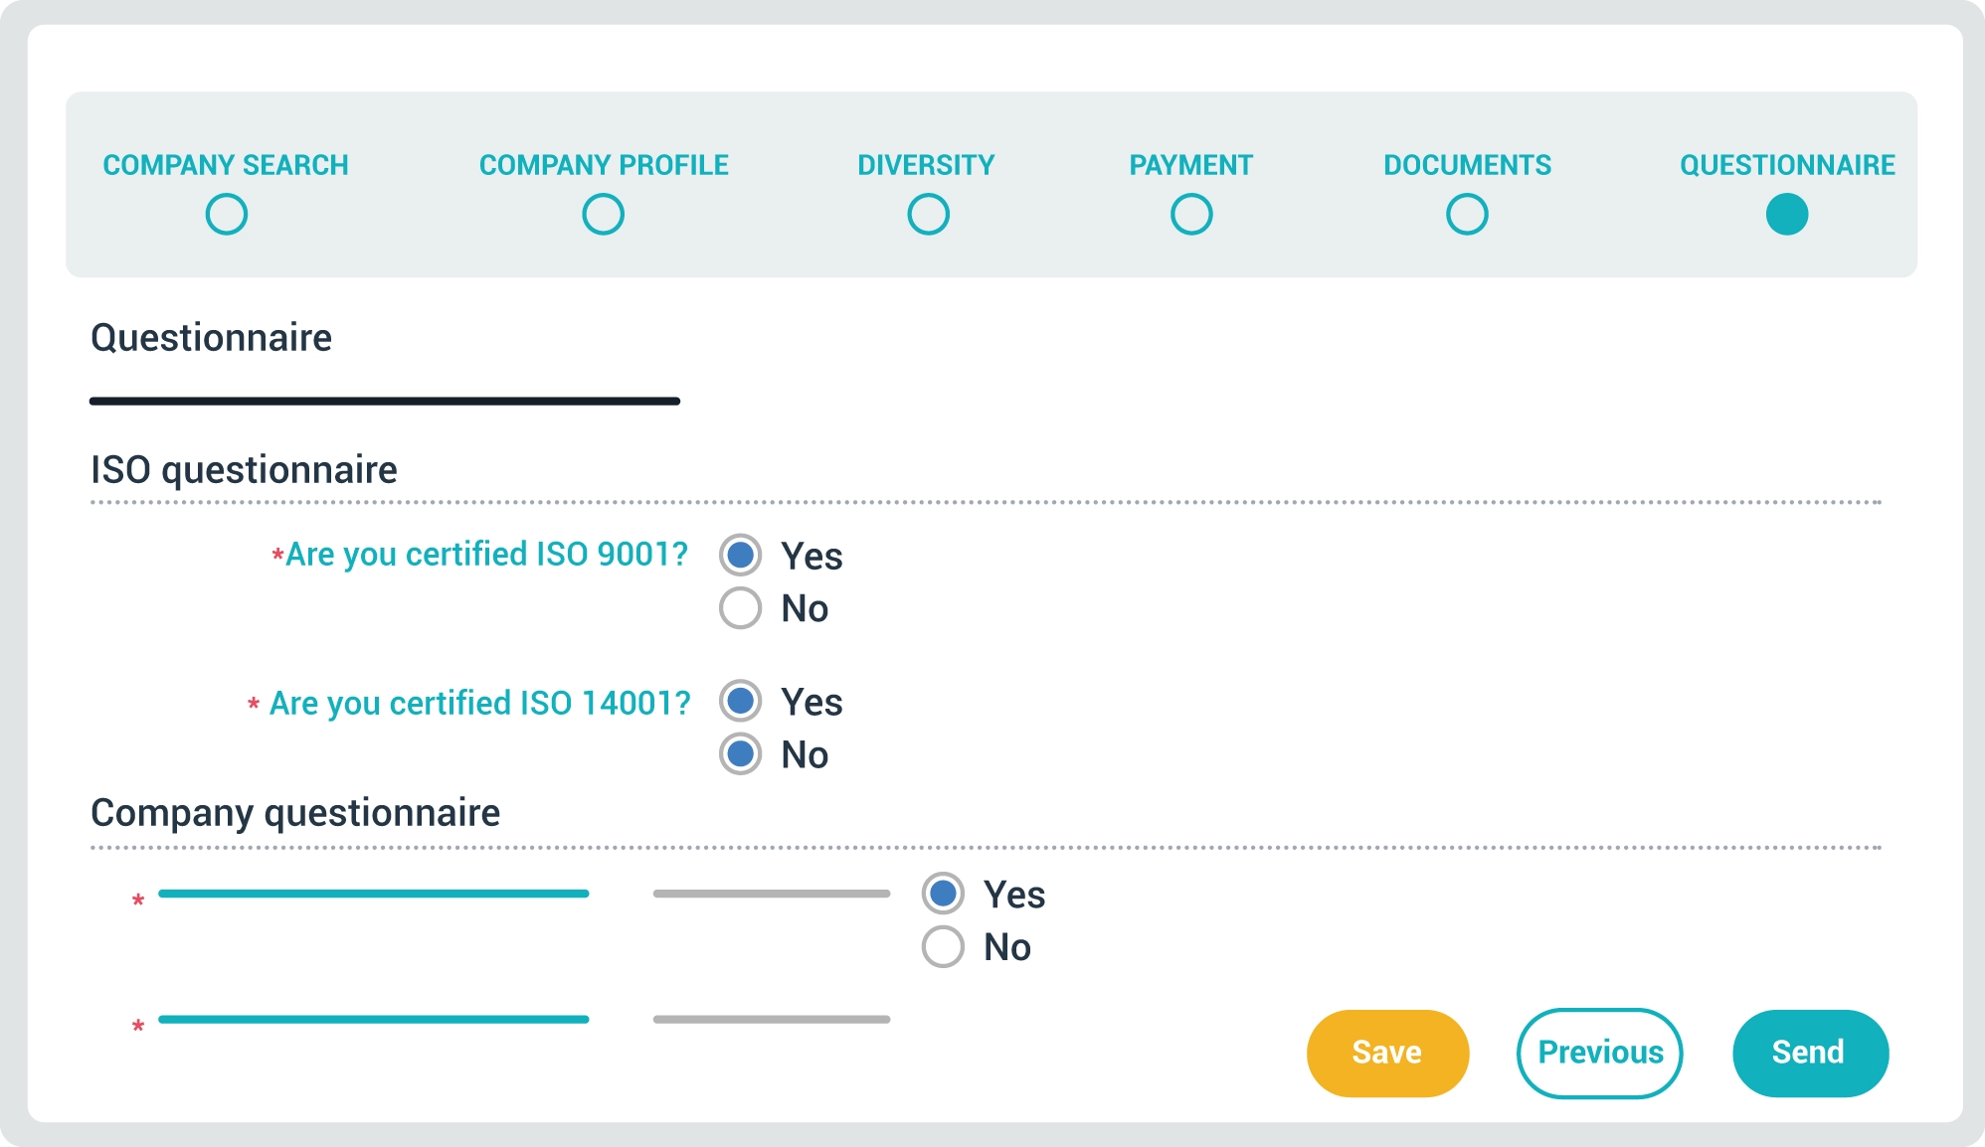Select Yes in the Company questionnaire
The width and height of the screenshot is (1985, 1147).
[943, 894]
